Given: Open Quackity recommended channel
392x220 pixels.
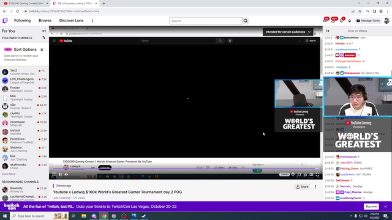Looking at the screenshot, I should point(24,189).
